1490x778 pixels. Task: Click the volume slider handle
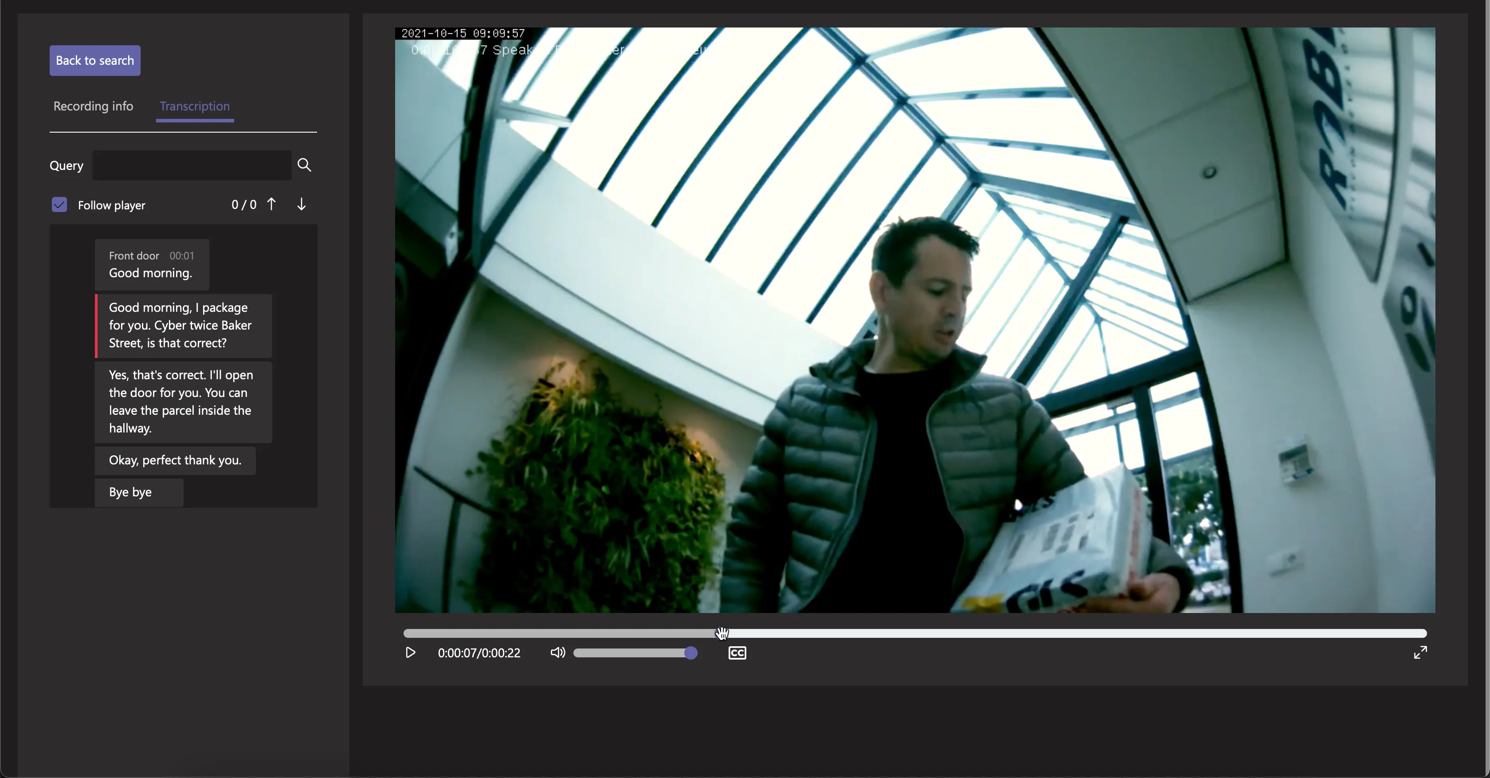(x=690, y=653)
